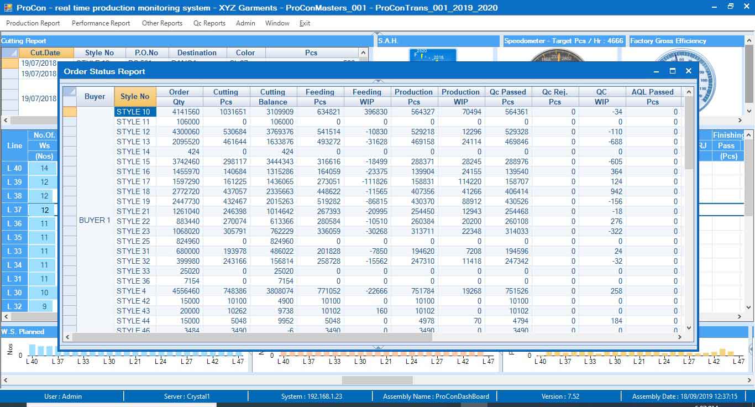The width and height of the screenshot is (755, 407).
Task: Open the Performance Report menu
Action: click(101, 23)
